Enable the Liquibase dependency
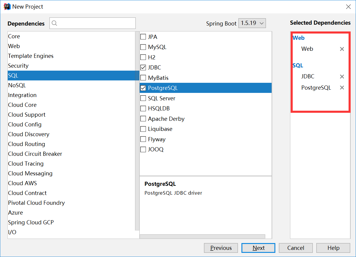356x257 pixels. 143,129
